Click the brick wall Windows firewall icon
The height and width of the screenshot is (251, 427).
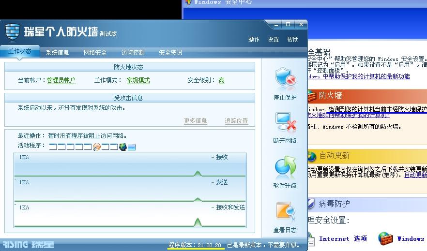385,238
